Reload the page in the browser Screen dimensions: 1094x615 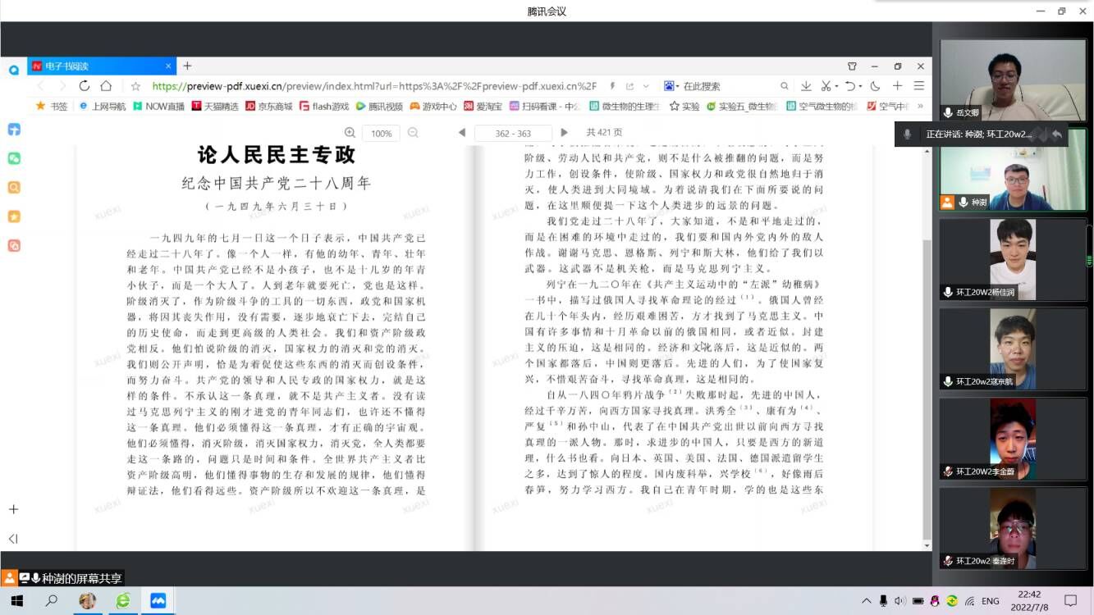coord(85,86)
